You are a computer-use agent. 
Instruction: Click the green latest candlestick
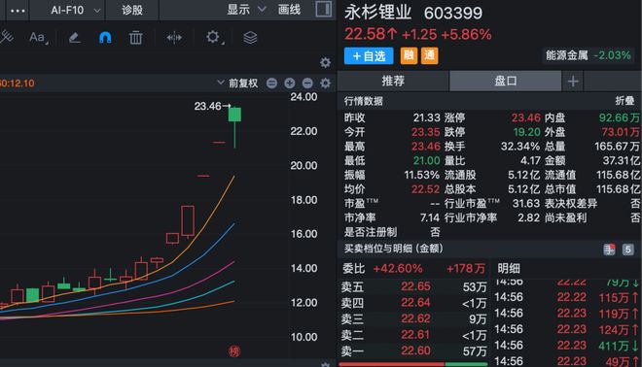(234, 126)
